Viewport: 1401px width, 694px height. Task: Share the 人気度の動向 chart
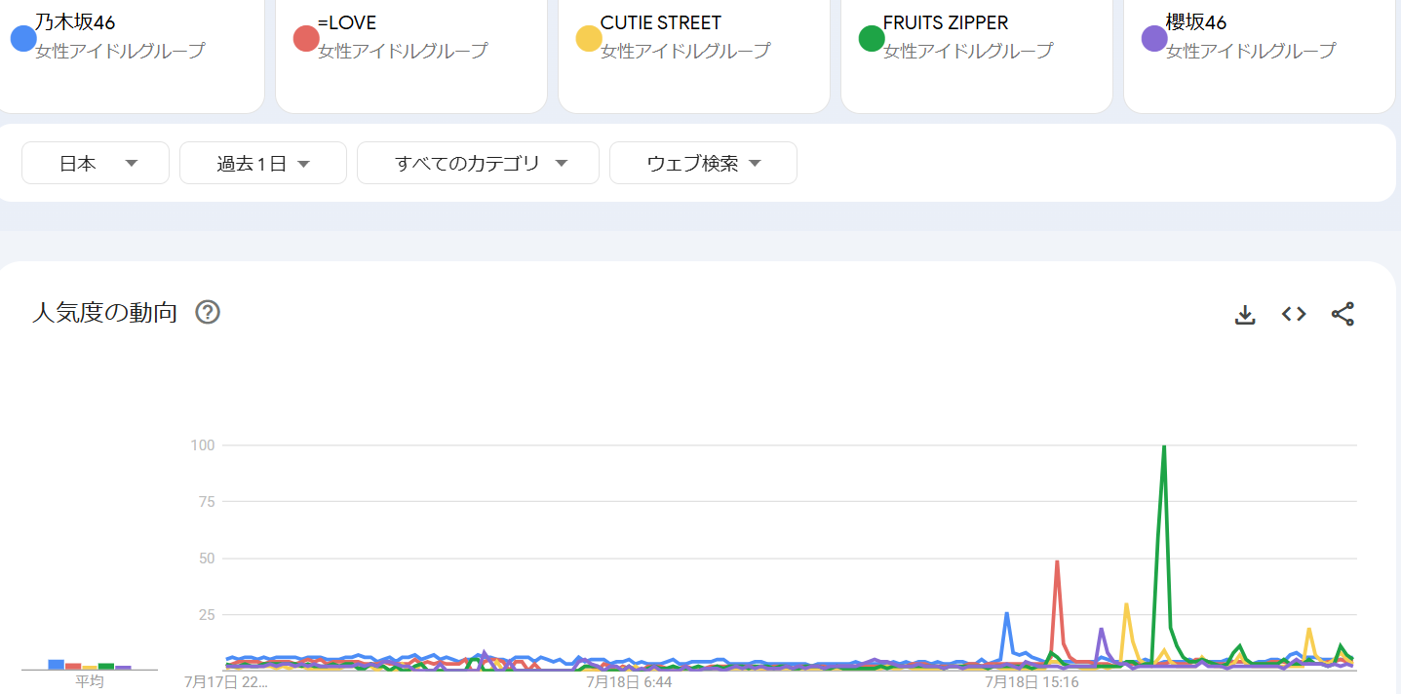(1343, 314)
